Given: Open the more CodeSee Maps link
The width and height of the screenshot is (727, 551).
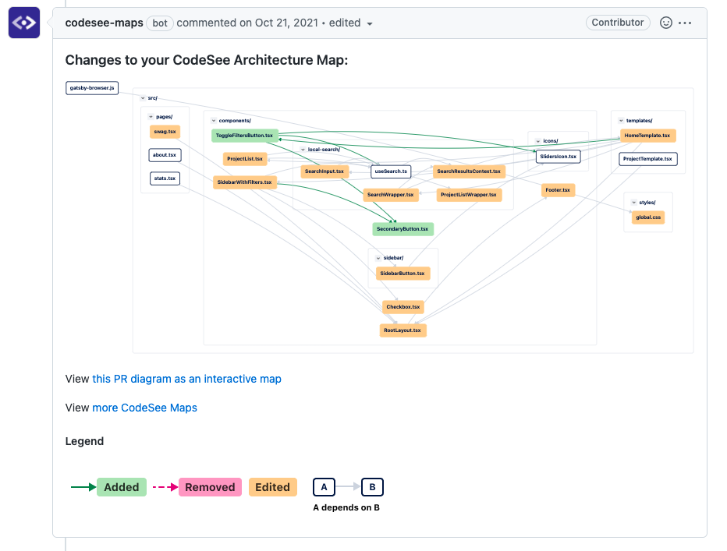Looking at the screenshot, I should coord(144,408).
